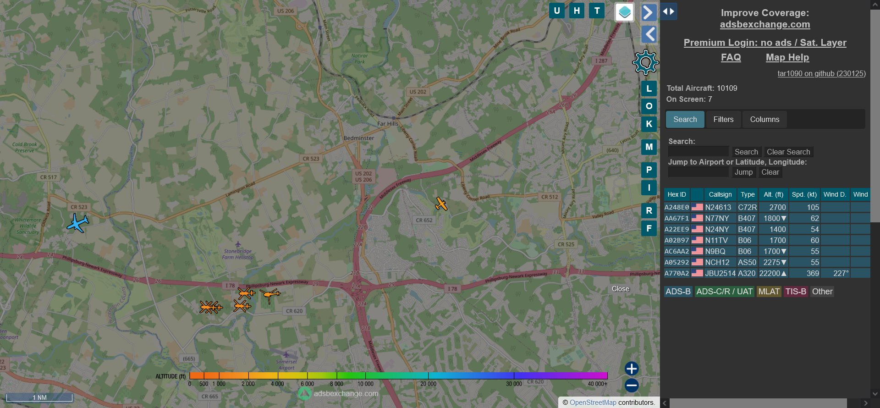
Task: Select aircraft row N24NY
Action: [x=767, y=229]
